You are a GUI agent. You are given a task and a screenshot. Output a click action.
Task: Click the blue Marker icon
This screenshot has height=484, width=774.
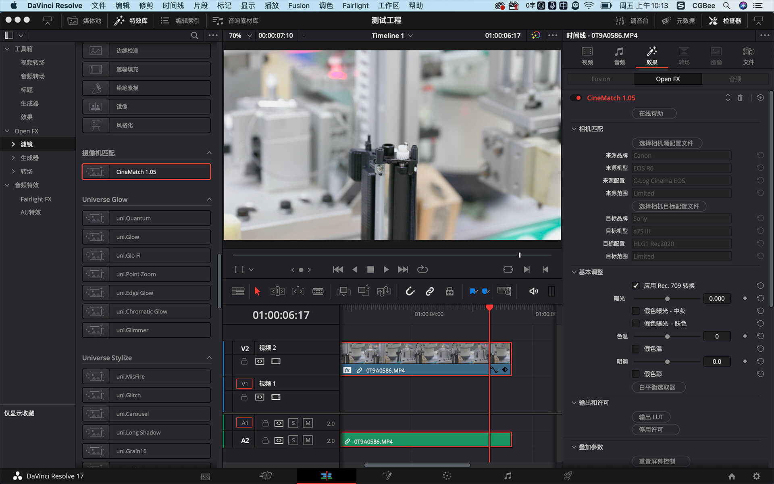click(486, 291)
